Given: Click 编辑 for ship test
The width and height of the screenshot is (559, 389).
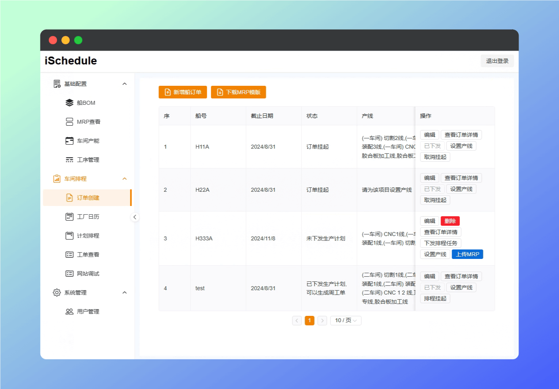Looking at the screenshot, I should [x=429, y=276].
